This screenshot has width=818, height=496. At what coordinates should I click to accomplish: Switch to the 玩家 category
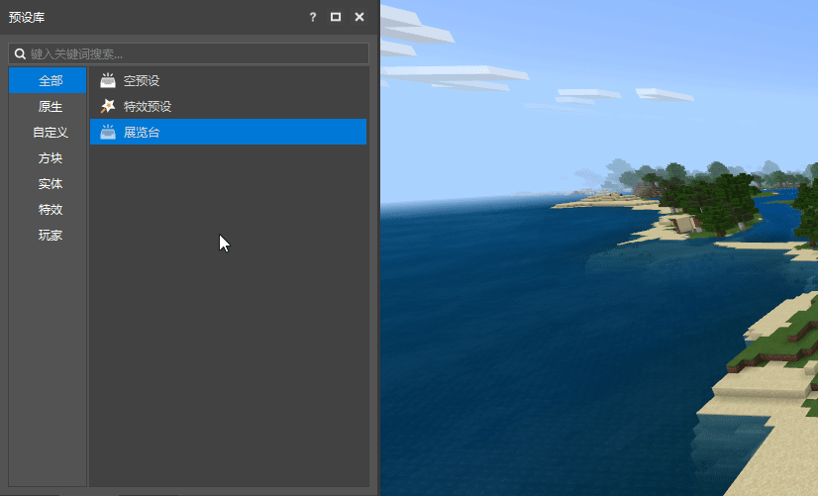pyautogui.click(x=48, y=236)
